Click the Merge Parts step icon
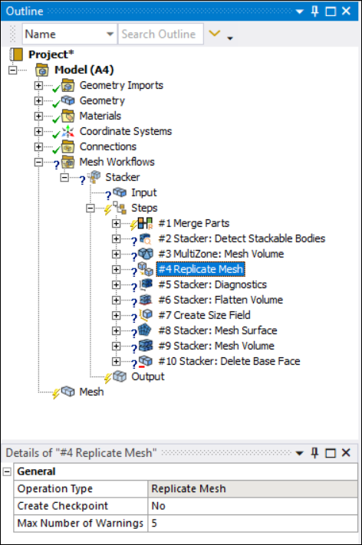The image size is (362, 545). pyautogui.click(x=145, y=223)
